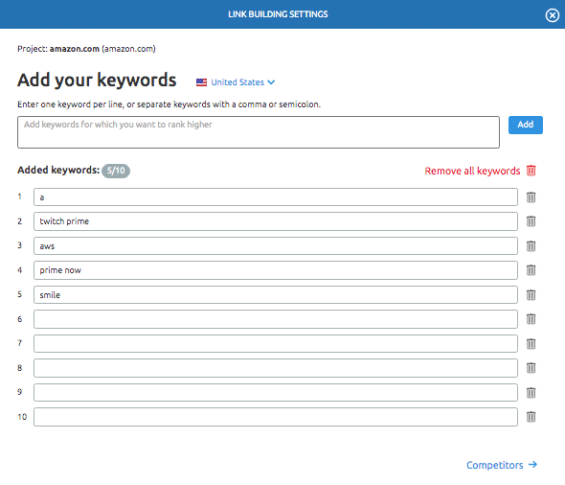Click the US flag icon
The height and width of the screenshot is (485, 565).
(201, 82)
